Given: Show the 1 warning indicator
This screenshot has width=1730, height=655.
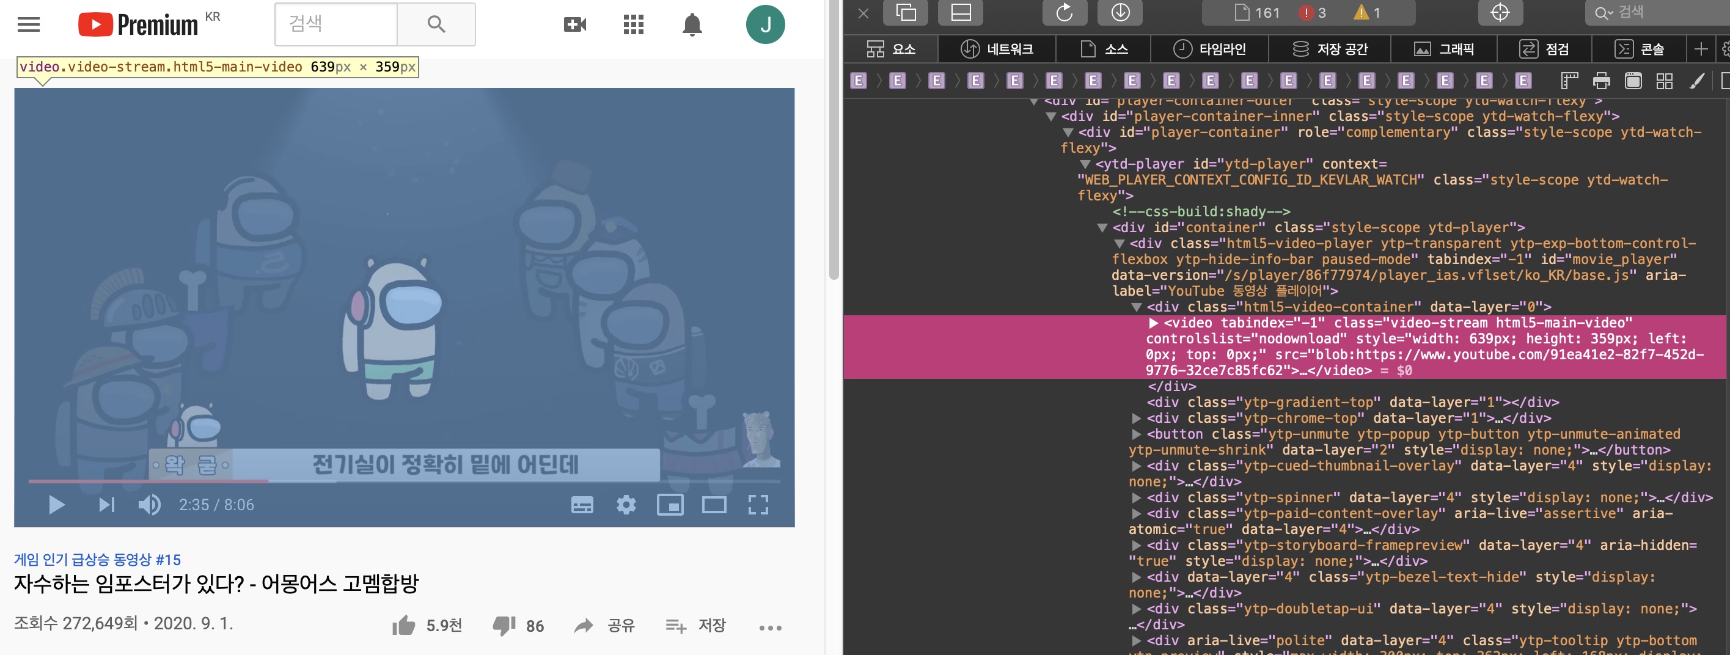Looking at the screenshot, I should 1368,13.
